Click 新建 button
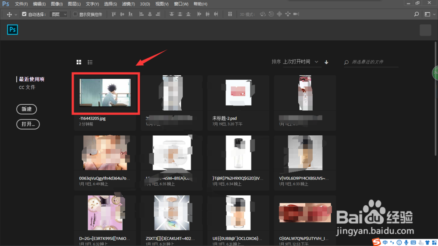438x246 pixels. 27,109
